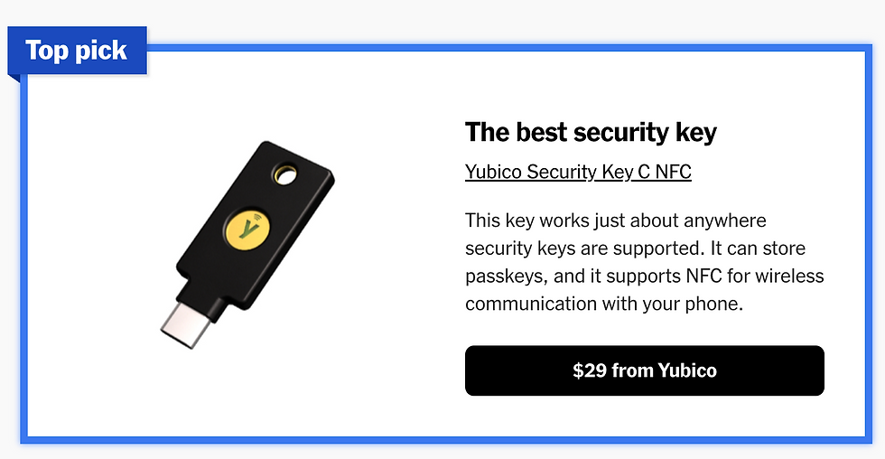The image size is (885, 459).
Task: Click the word NFC in product link
Action: (673, 172)
